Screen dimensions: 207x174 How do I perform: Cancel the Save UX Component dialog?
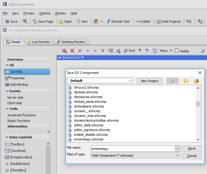192,156
